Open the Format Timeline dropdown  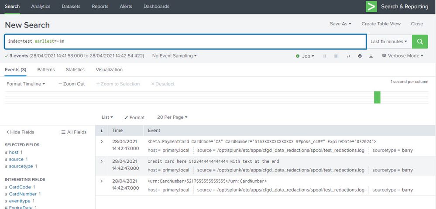click(x=26, y=84)
